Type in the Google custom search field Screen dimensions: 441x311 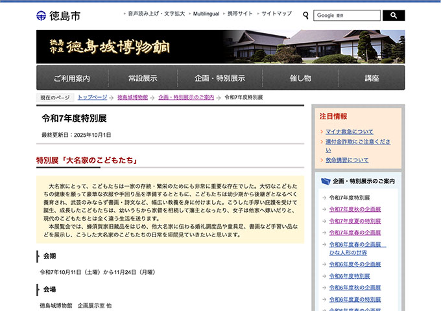[347, 16]
